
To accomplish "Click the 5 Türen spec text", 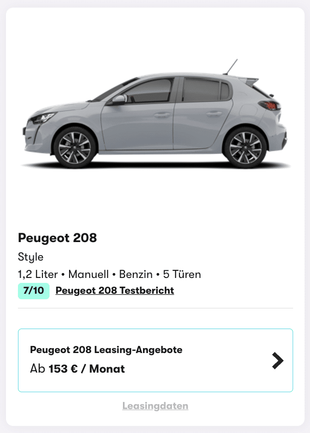I will tap(182, 275).
